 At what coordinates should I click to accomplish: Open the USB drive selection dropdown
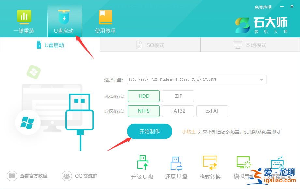(261, 79)
